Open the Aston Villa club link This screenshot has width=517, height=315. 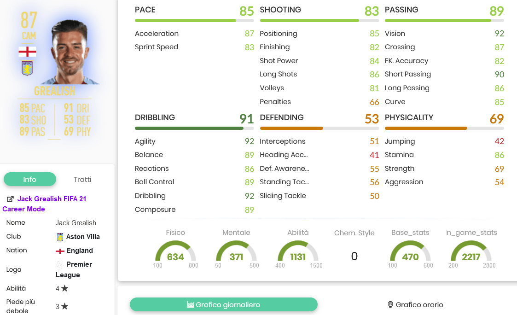click(x=83, y=237)
